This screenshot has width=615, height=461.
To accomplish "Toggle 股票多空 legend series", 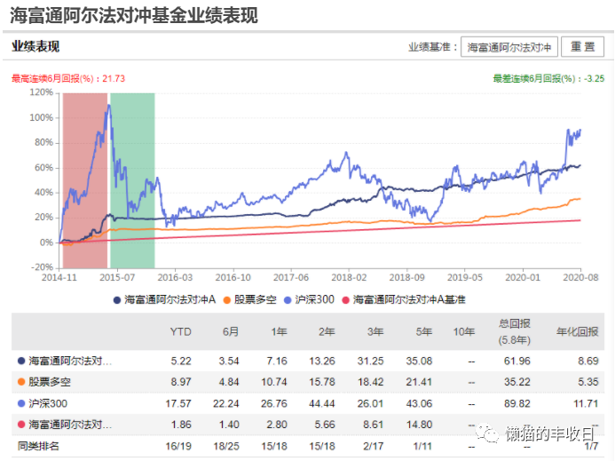I will [x=250, y=300].
